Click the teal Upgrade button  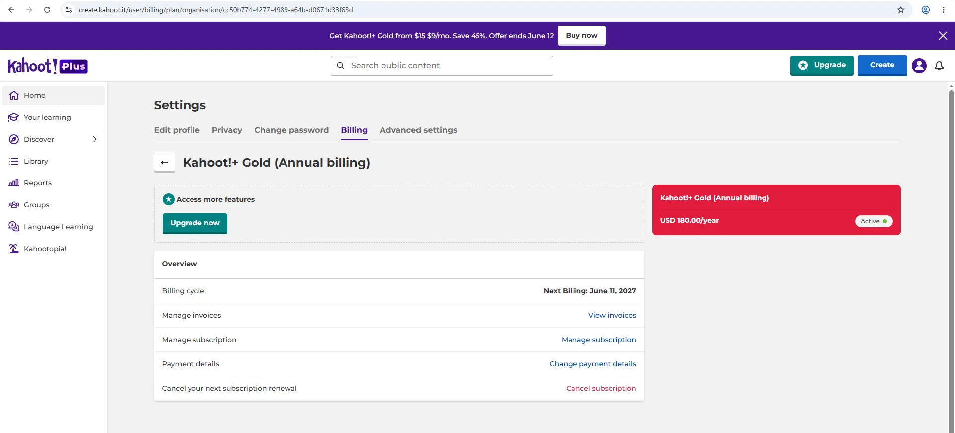pos(822,65)
